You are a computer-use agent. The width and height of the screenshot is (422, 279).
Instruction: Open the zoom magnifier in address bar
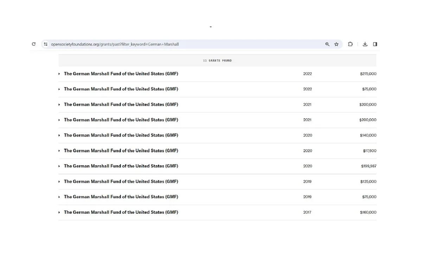(327, 44)
